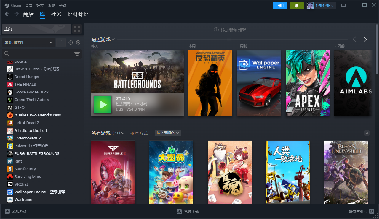The image size is (379, 219).
Task: Click PUBG: BATTLEGROUNDS sidebar icon
Action: coord(10,153)
